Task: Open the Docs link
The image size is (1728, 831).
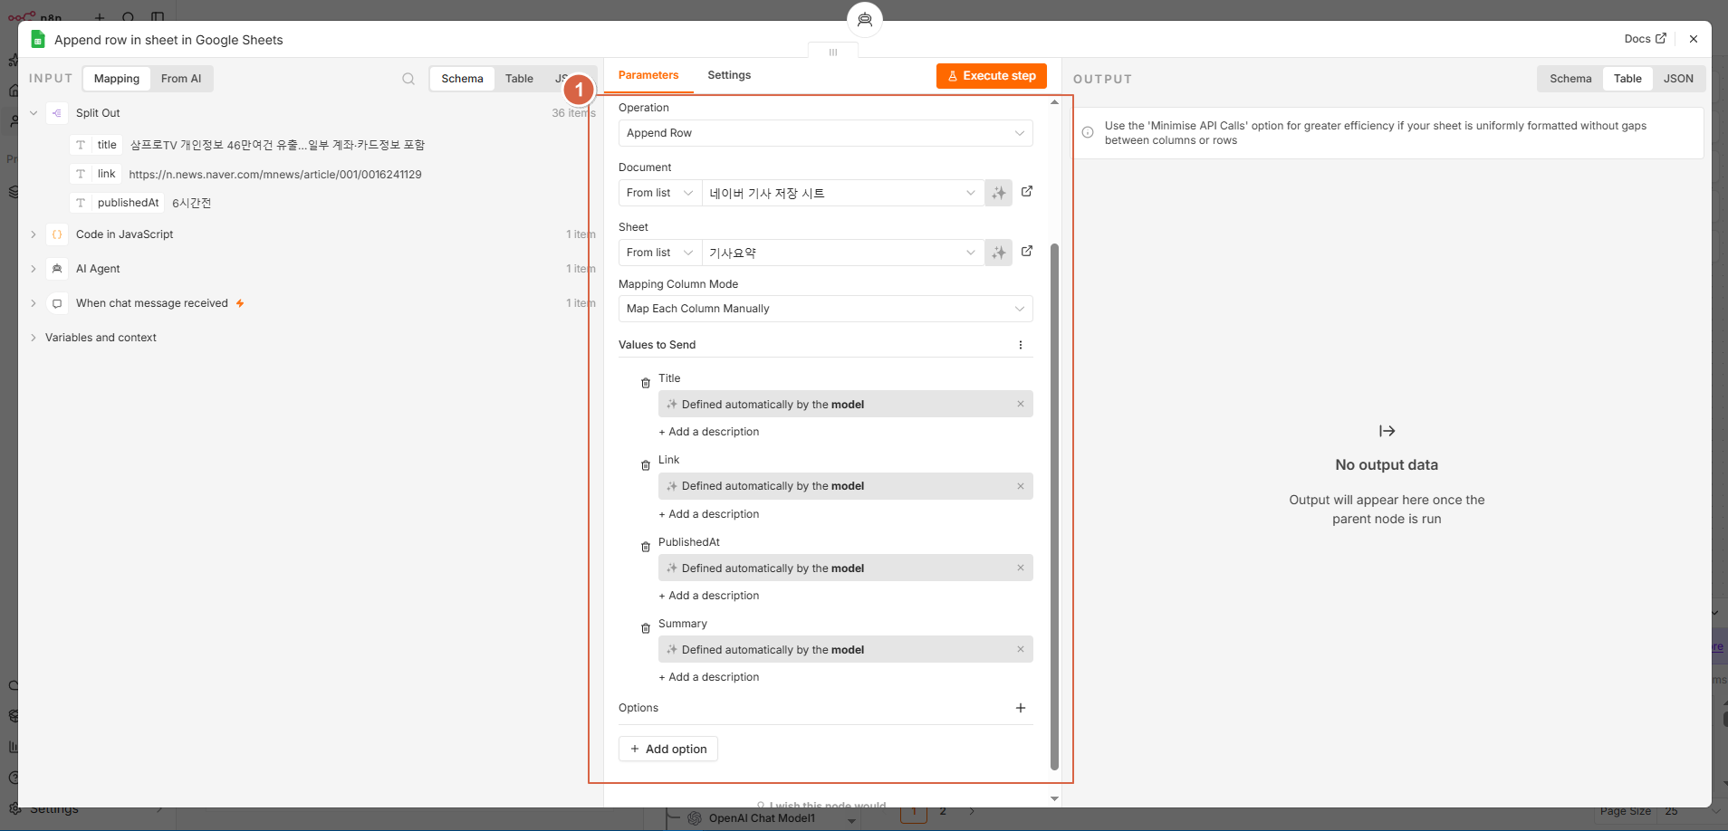Action: coord(1645,39)
